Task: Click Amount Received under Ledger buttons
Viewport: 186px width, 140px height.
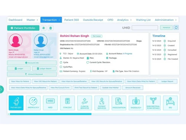Action: point(32,74)
